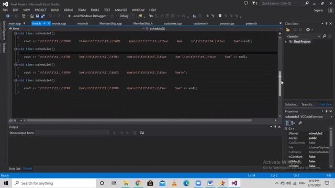Switch to the person.h tab
Screen dimensions: 335x188
pyautogui.click(x=251, y=23)
